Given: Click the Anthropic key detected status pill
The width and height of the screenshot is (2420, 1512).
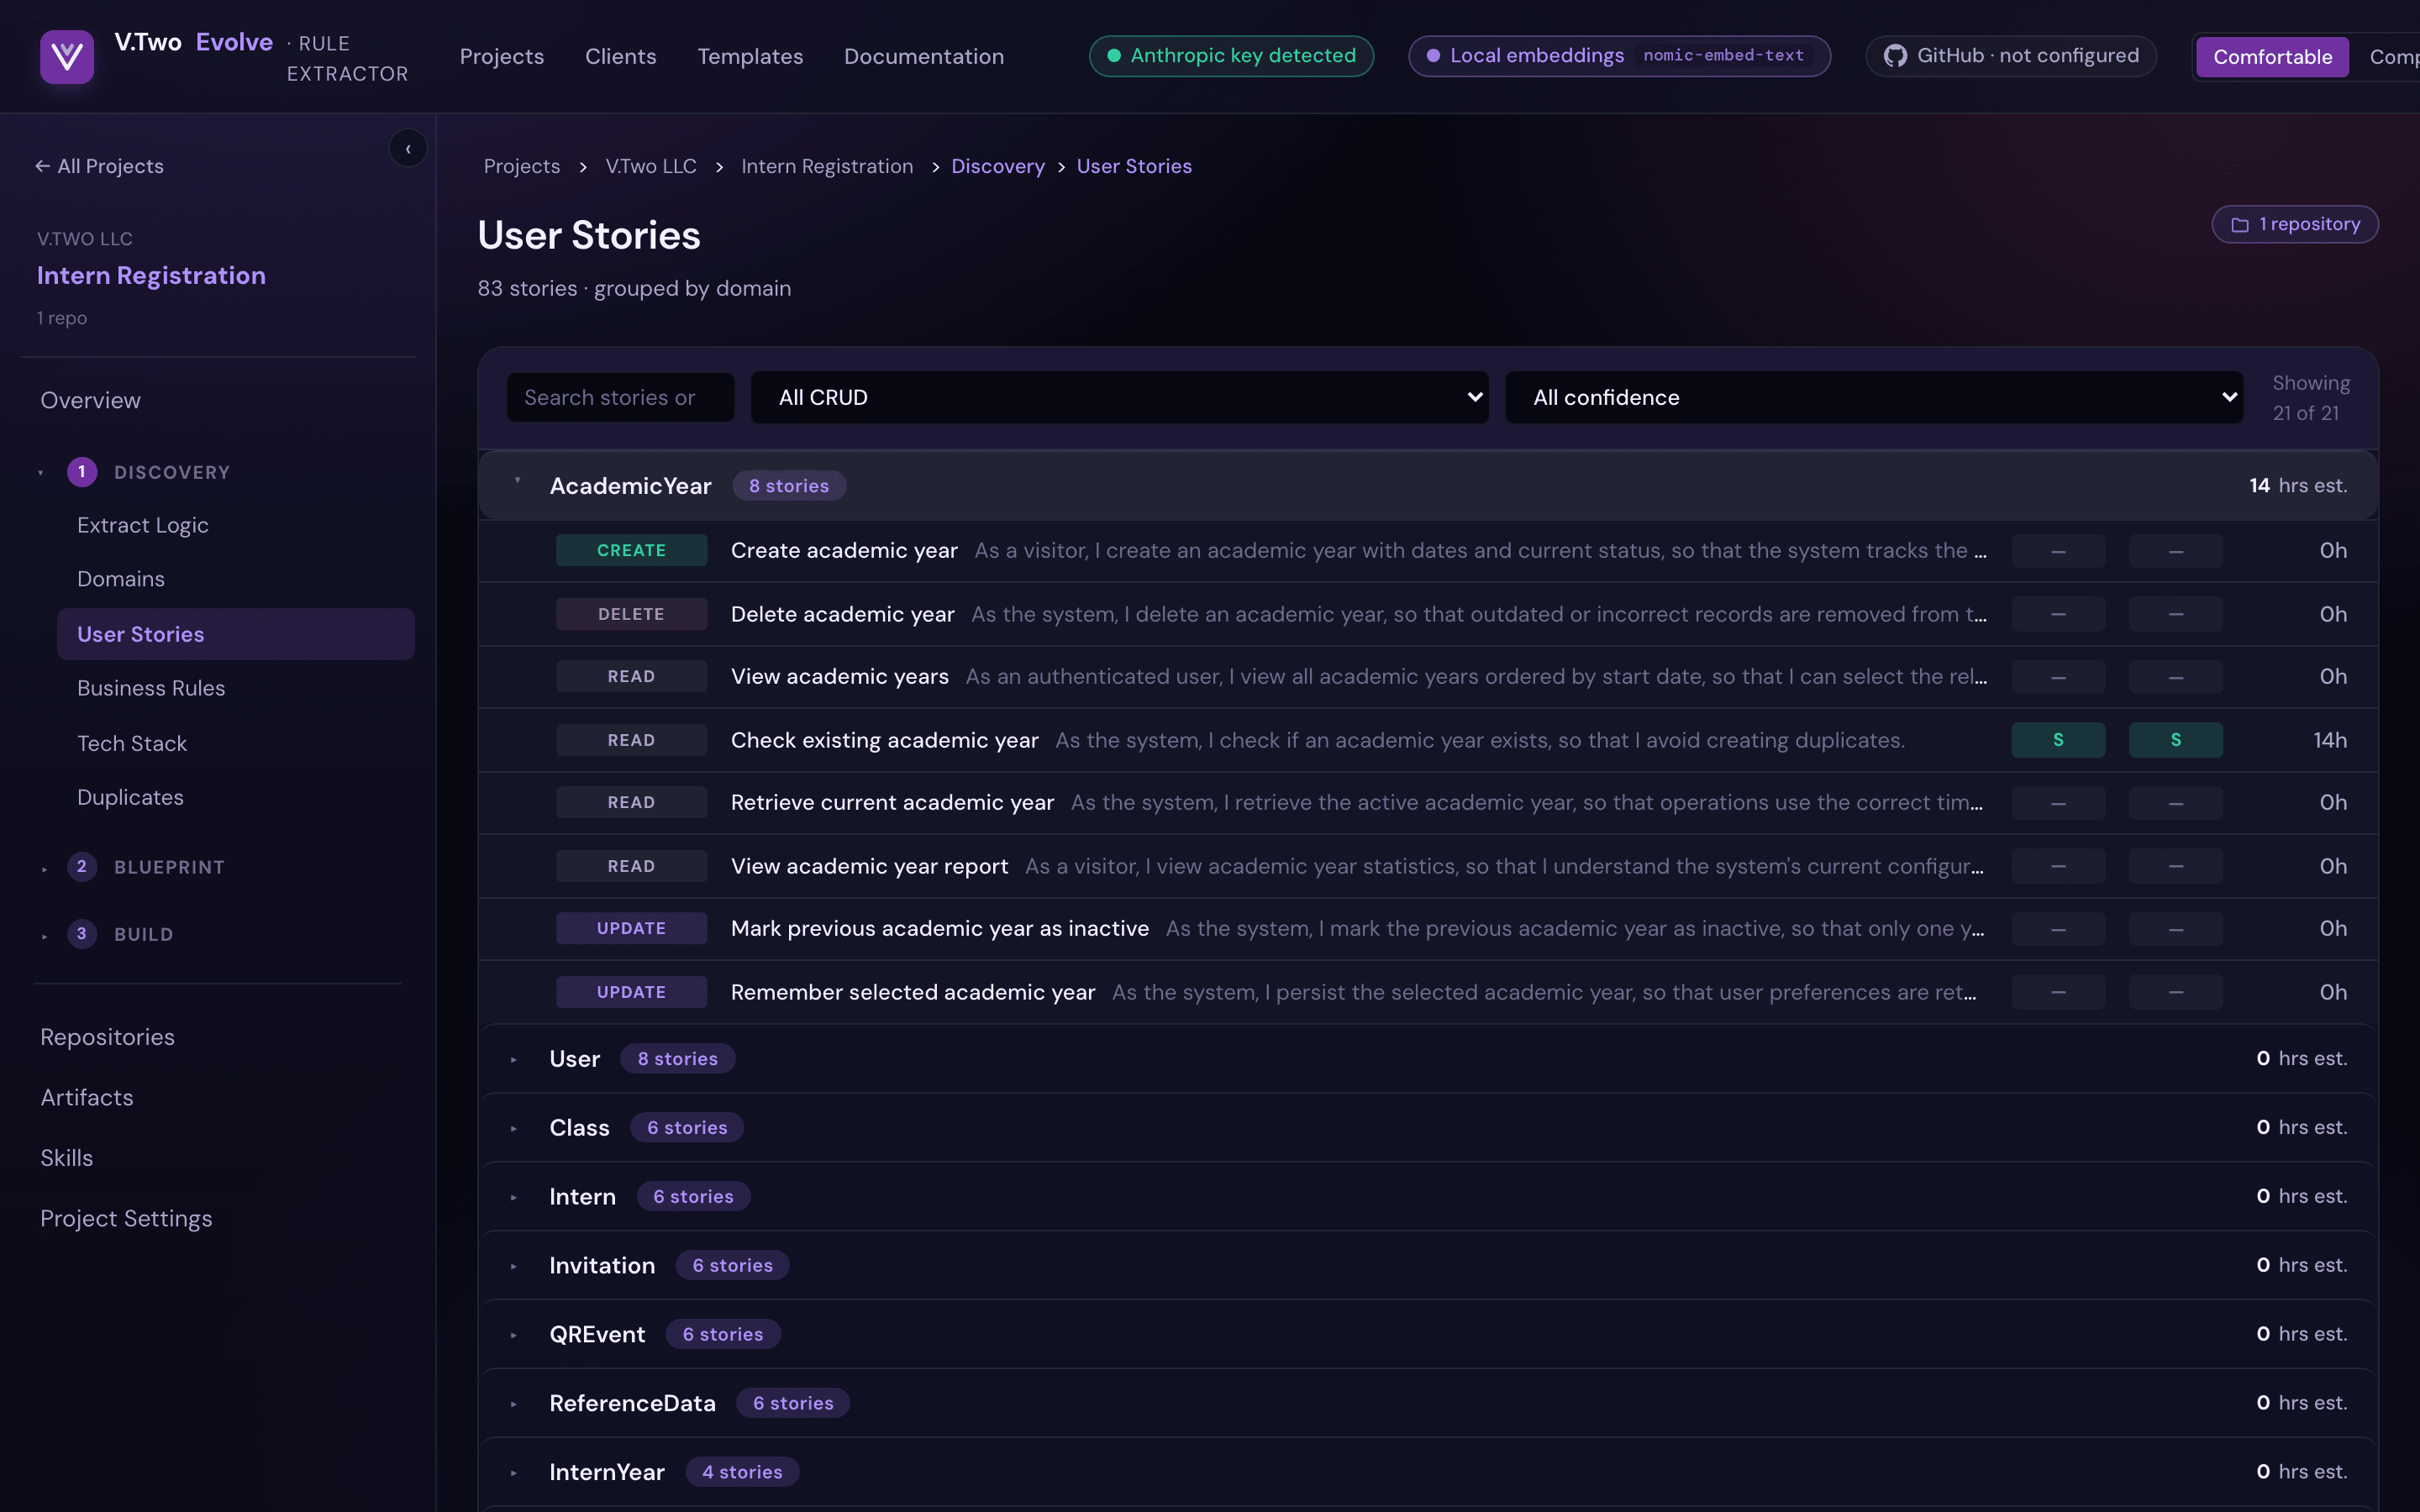Looking at the screenshot, I should 1231,56.
